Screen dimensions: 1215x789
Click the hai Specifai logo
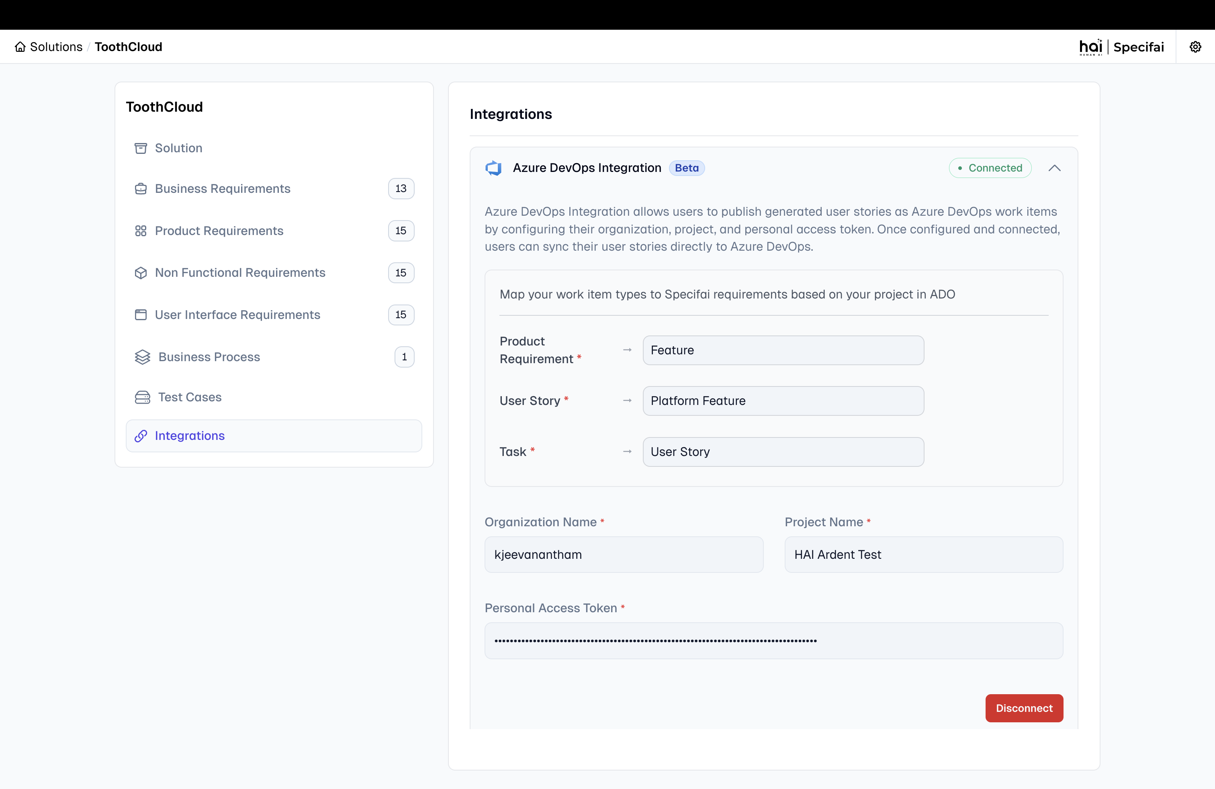pos(1121,47)
